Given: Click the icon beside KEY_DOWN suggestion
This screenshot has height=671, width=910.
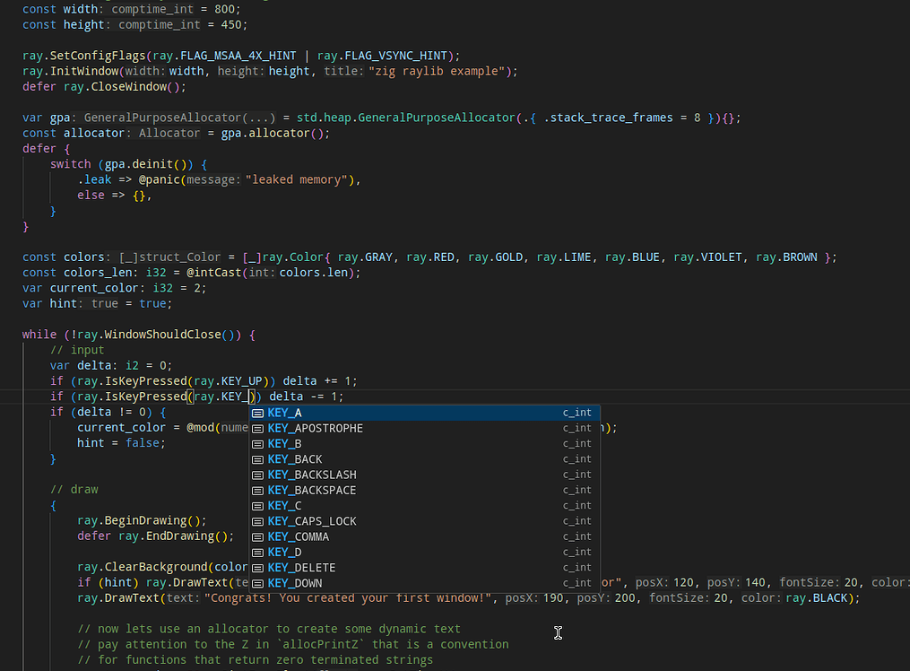Looking at the screenshot, I should point(258,582).
